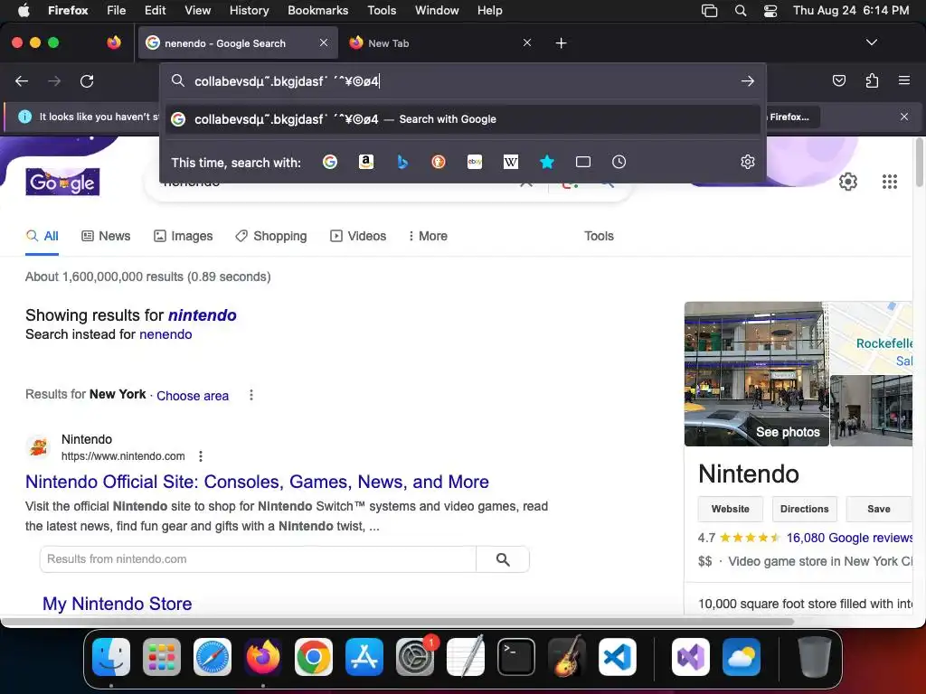The width and height of the screenshot is (926, 694).
Task: Select the Search with Google suggestion row
Action: coord(462,119)
